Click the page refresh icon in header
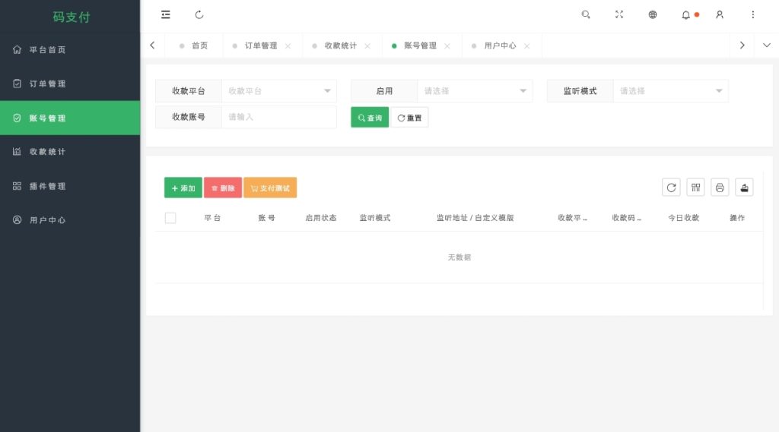Viewport: 779px width, 432px height. pyautogui.click(x=199, y=15)
